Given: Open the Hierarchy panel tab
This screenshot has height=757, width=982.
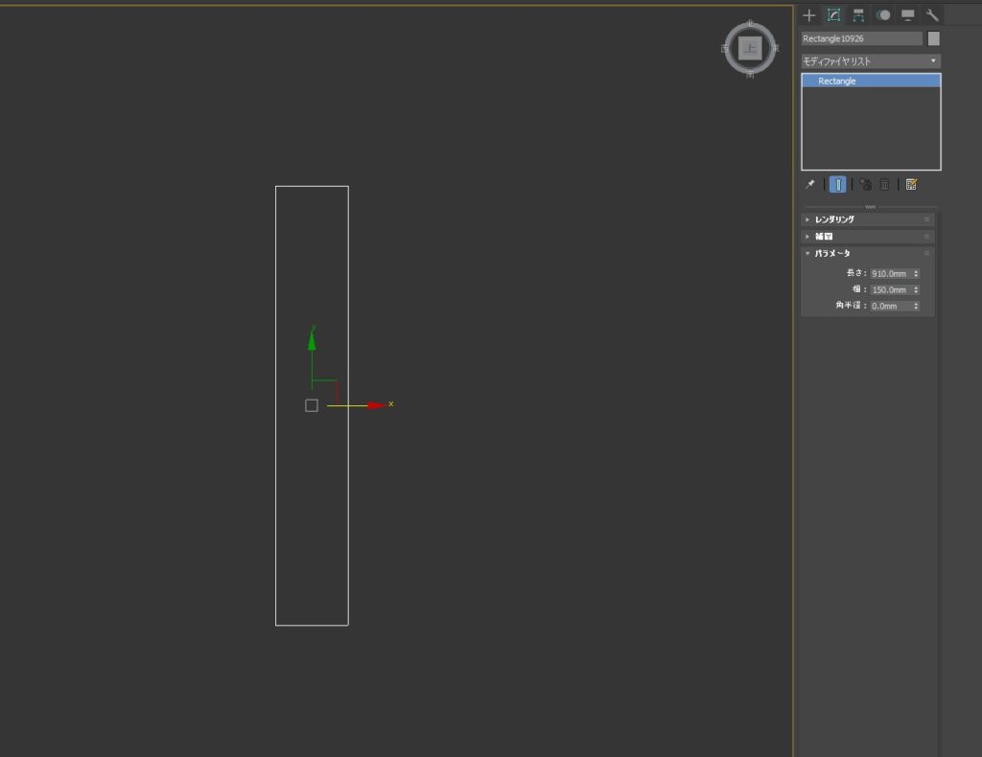Looking at the screenshot, I should [x=858, y=15].
